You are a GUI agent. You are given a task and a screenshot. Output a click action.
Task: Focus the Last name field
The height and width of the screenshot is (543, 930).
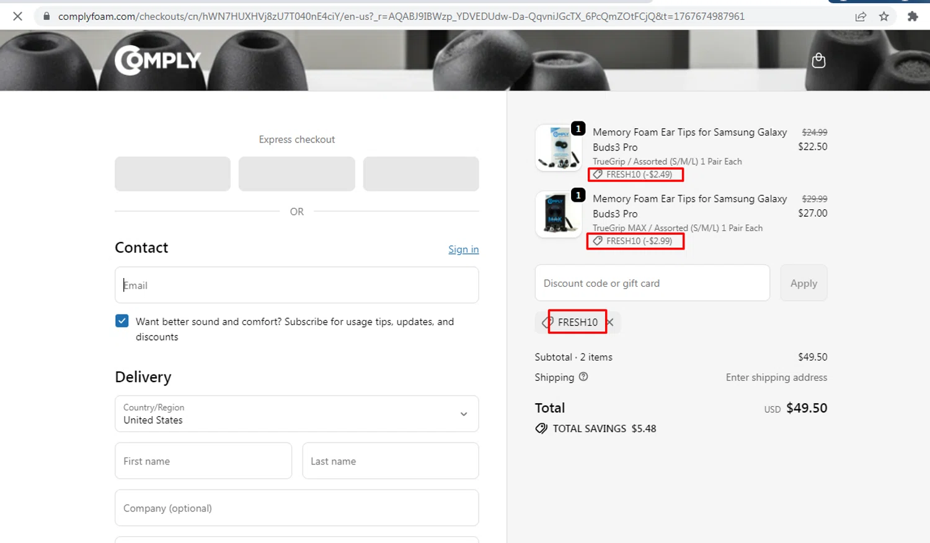(391, 461)
